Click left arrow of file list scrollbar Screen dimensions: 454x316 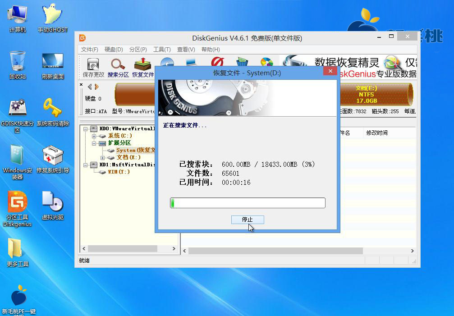pyautogui.click(x=185, y=251)
